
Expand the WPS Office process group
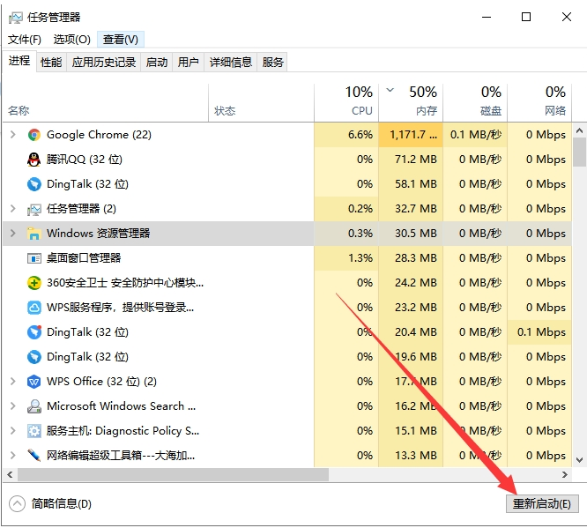click(x=12, y=382)
